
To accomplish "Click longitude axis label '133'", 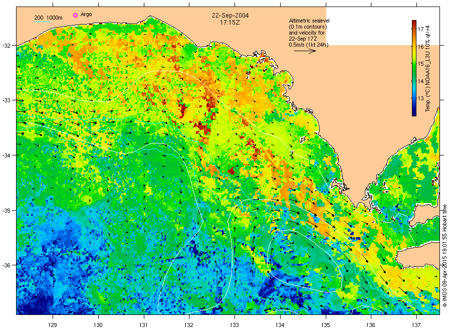I will pyautogui.click(x=235, y=325).
